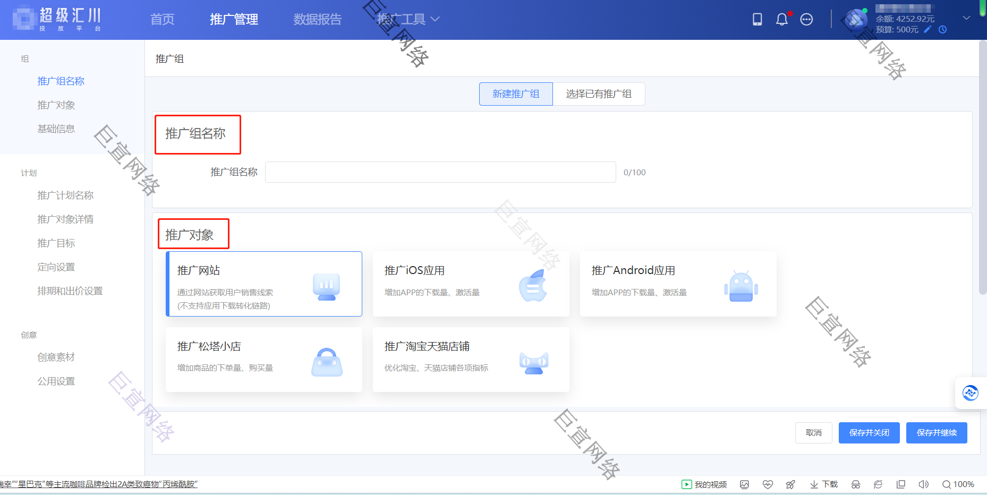Viewport: 987px width, 495px height.
Task: Click the 超级汇川 logo
Action: (57, 19)
